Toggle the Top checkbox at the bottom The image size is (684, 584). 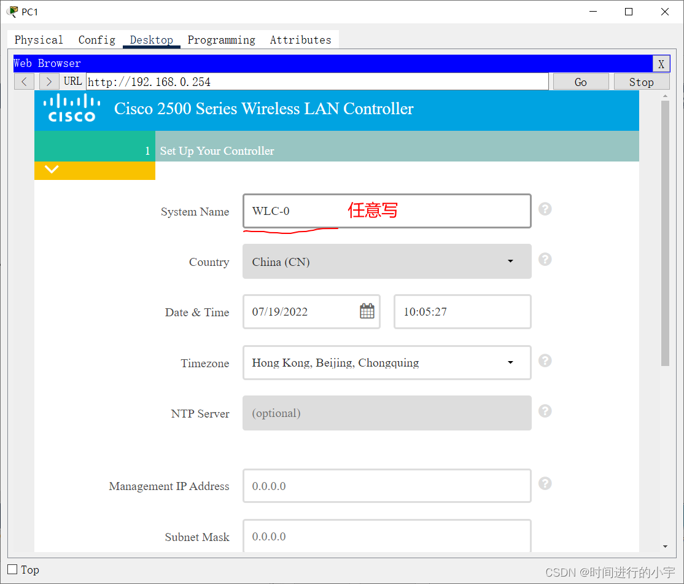click(12, 569)
